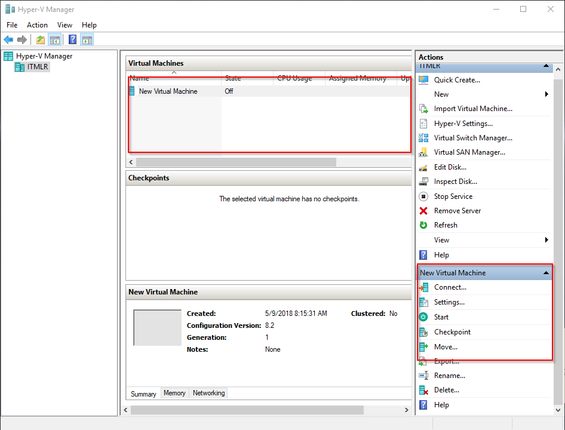Switch to the Memory tab

point(174,393)
